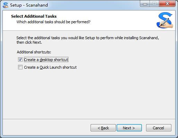The image size is (178, 138).
Task: Minimize the Setup window
Action: [x=145, y=4]
